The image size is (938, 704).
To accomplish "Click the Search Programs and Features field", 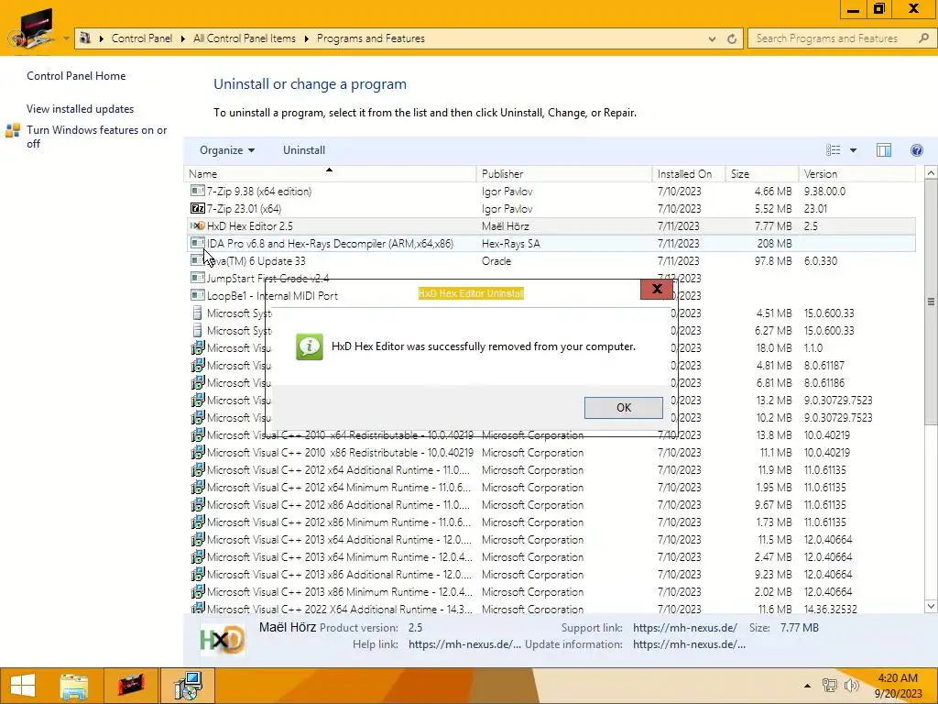I will click(x=832, y=38).
